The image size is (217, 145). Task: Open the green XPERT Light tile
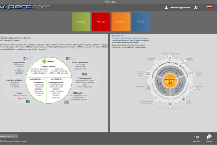81,21
